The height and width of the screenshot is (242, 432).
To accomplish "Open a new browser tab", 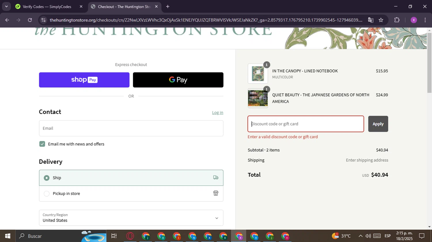I will (x=168, y=7).
